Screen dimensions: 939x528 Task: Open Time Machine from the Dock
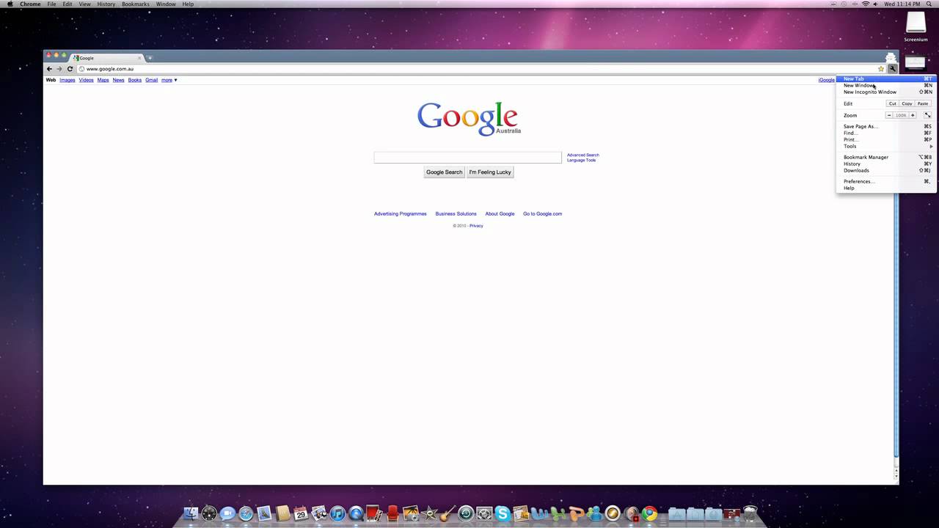coord(466,513)
